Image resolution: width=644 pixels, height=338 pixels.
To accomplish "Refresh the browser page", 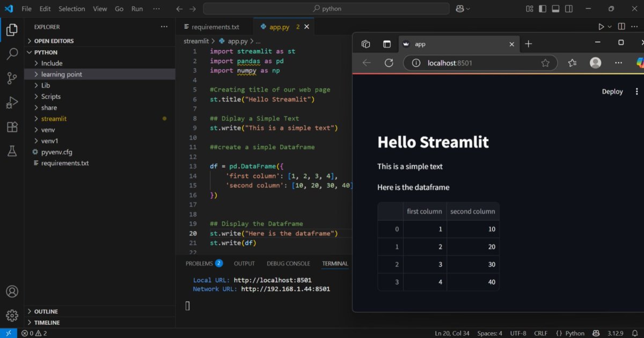I will click(x=389, y=63).
